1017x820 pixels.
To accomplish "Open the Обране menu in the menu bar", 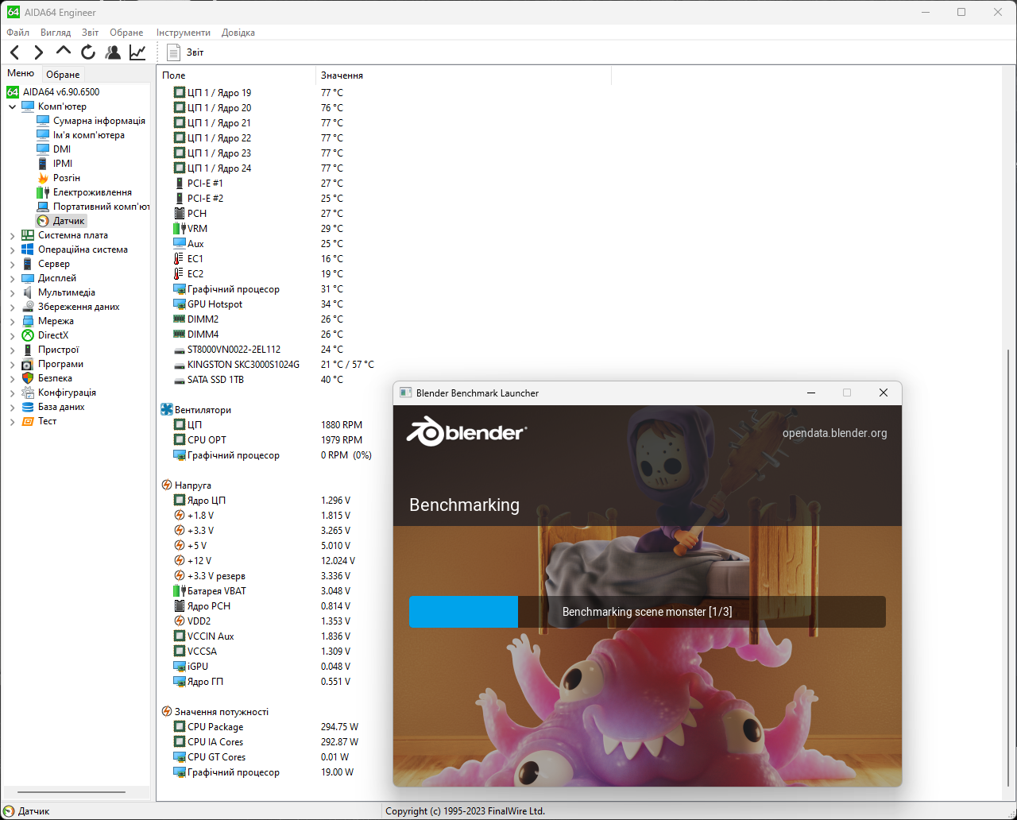I will point(126,33).
